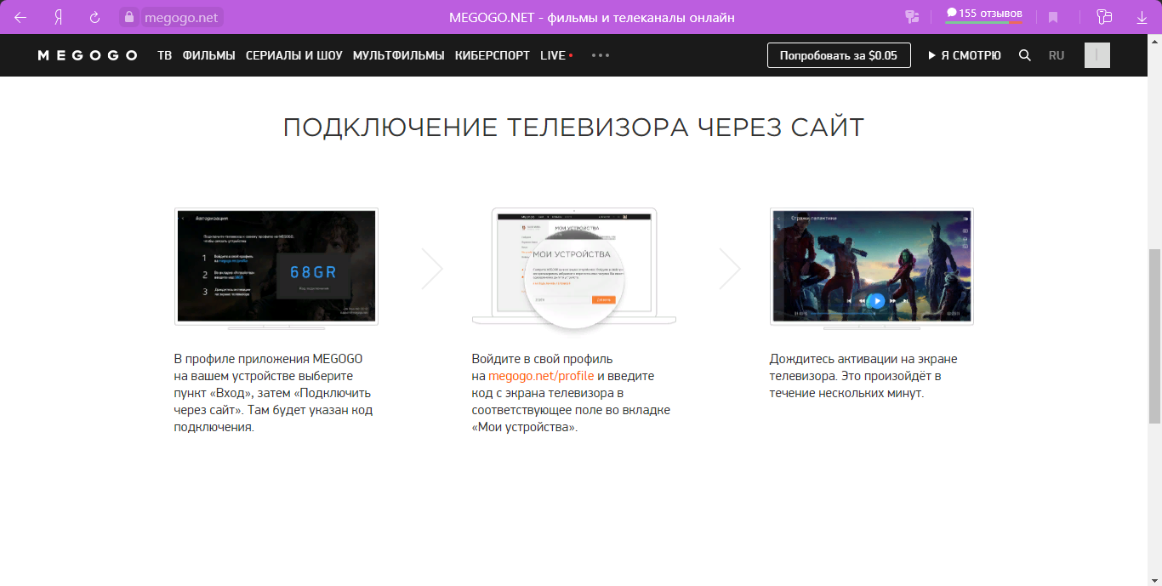This screenshot has height=586, width=1162.
Task: Open the user profile avatar
Action: 1097,55
